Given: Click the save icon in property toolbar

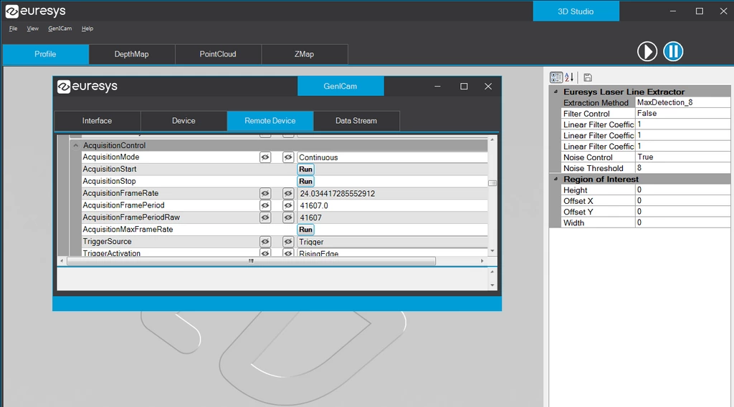Looking at the screenshot, I should coord(588,77).
